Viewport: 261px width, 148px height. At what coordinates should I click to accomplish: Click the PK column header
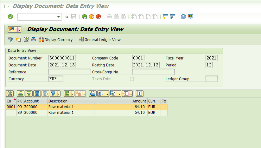pyautogui.click(x=20, y=101)
